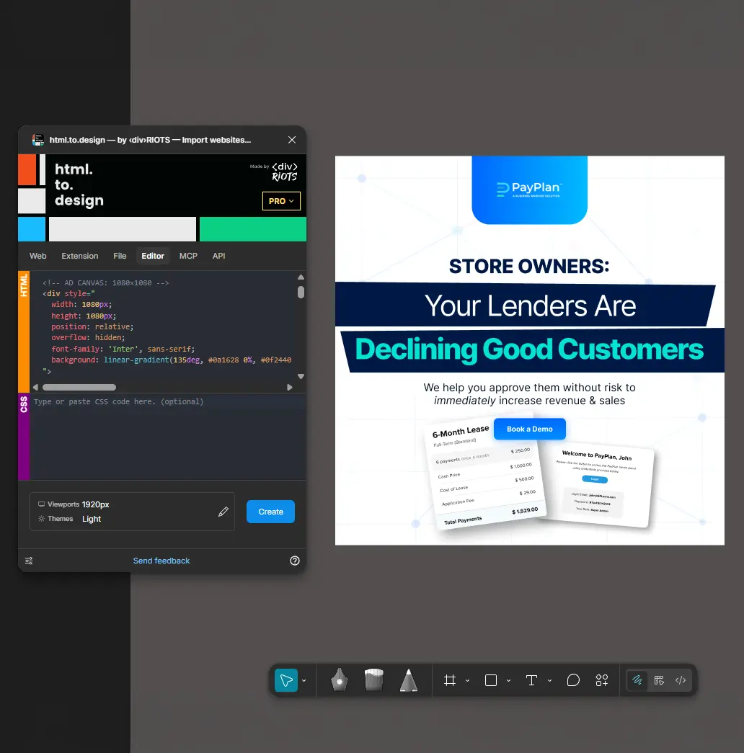The image size is (744, 753).
Task: Switch to Design mode toggle
Action: coord(659,680)
